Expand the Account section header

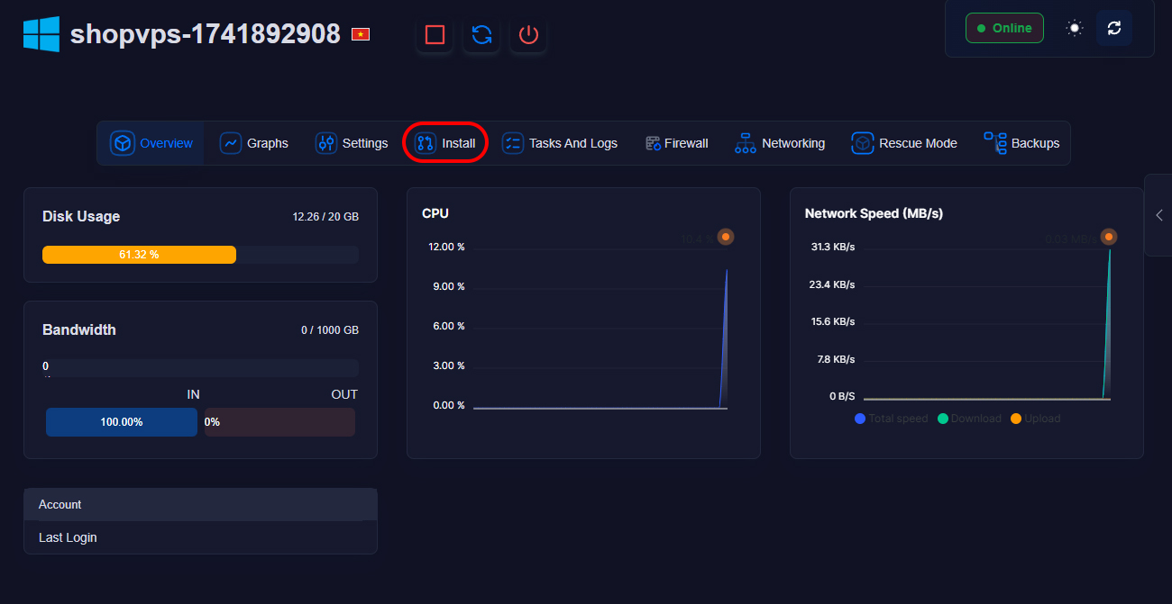pos(200,505)
